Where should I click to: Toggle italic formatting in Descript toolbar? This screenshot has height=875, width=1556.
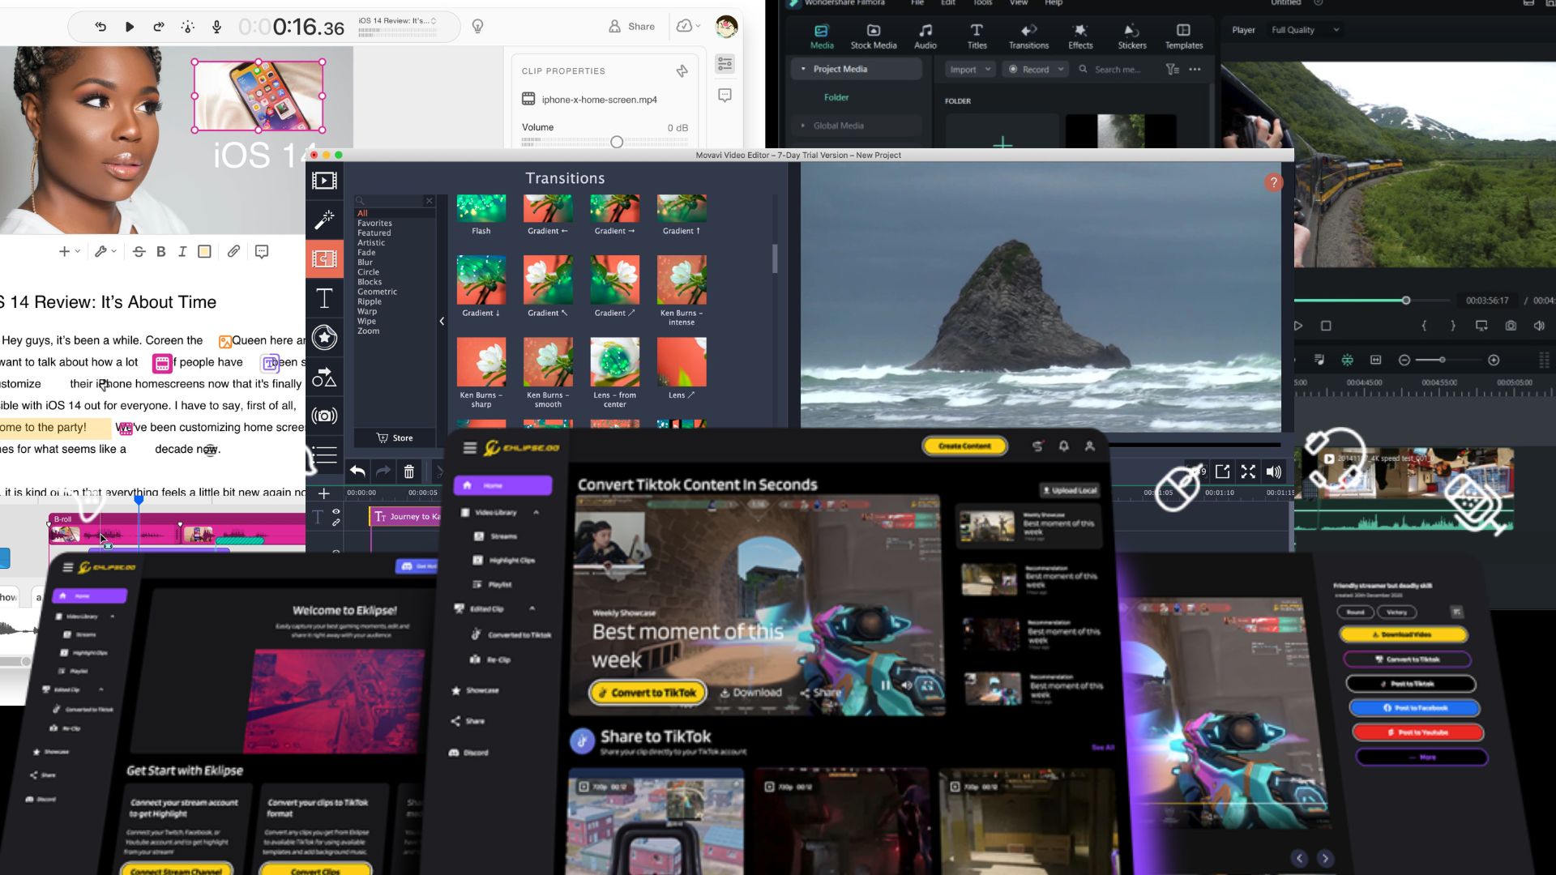[182, 251]
